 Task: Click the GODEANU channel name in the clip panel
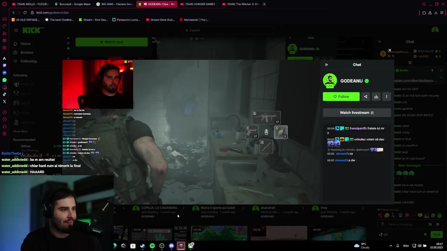[x=351, y=81]
